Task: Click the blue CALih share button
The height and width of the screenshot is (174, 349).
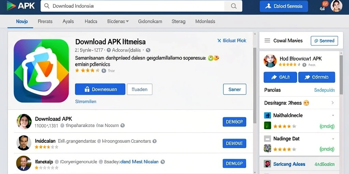Action: [280, 77]
